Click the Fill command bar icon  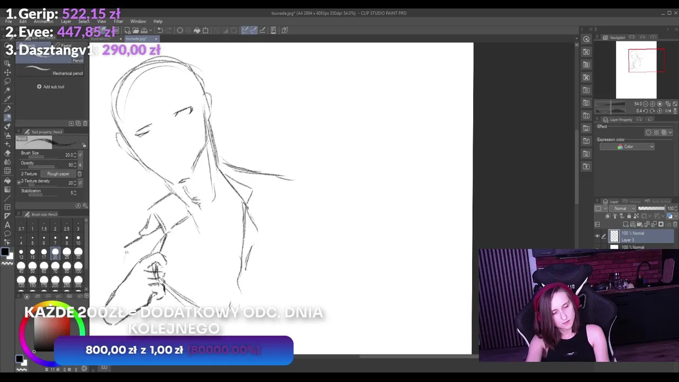(x=197, y=30)
